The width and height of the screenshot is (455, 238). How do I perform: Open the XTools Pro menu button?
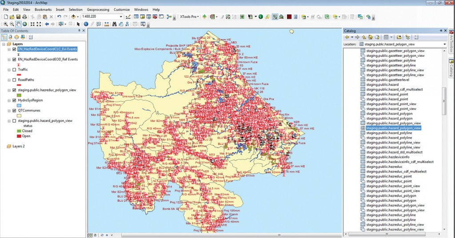coord(189,16)
